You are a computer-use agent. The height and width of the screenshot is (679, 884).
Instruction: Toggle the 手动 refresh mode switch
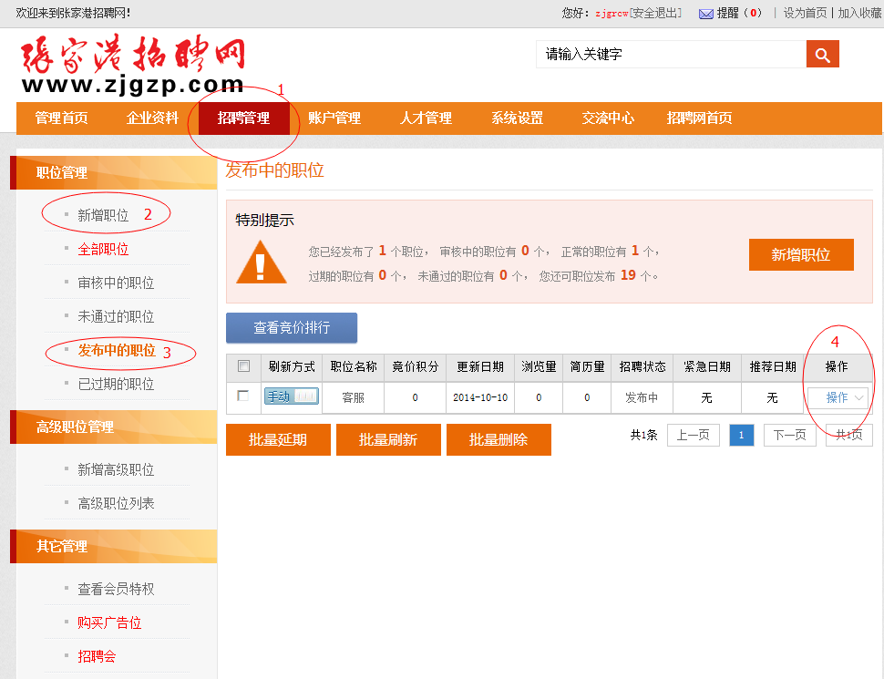[x=292, y=396]
